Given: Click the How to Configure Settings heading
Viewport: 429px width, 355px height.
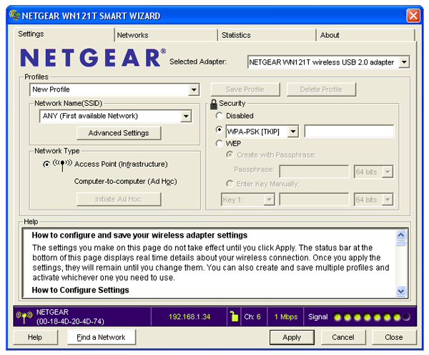Looking at the screenshot, I should 80,290.
